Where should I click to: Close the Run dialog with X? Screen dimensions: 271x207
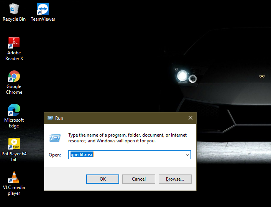click(191, 118)
